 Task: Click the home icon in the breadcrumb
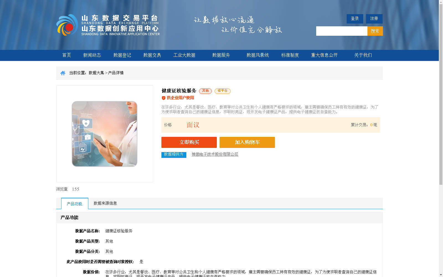(x=63, y=73)
